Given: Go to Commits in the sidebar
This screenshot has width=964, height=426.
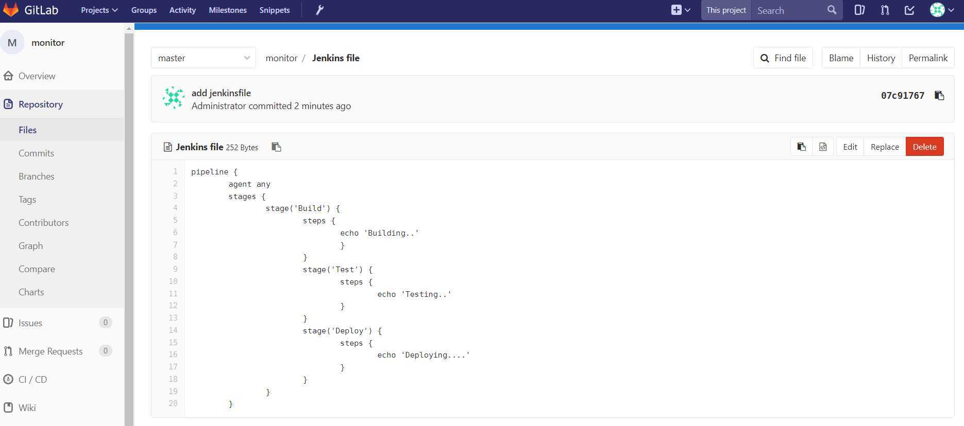Looking at the screenshot, I should (36, 153).
